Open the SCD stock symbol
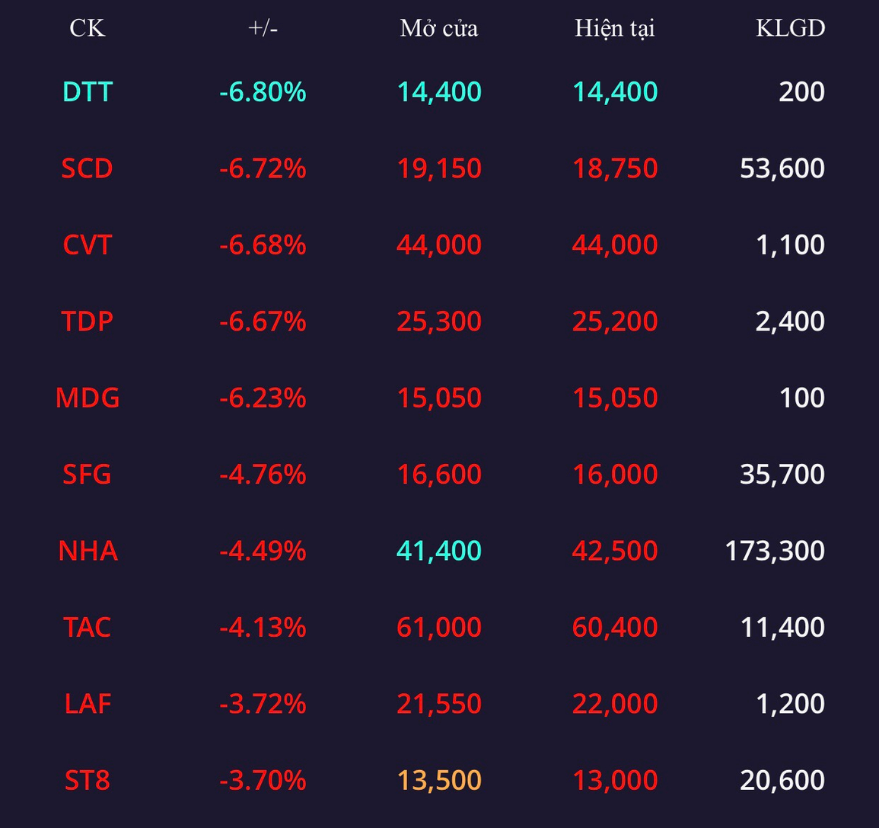This screenshot has width=879, height=828. coord(87,168)
